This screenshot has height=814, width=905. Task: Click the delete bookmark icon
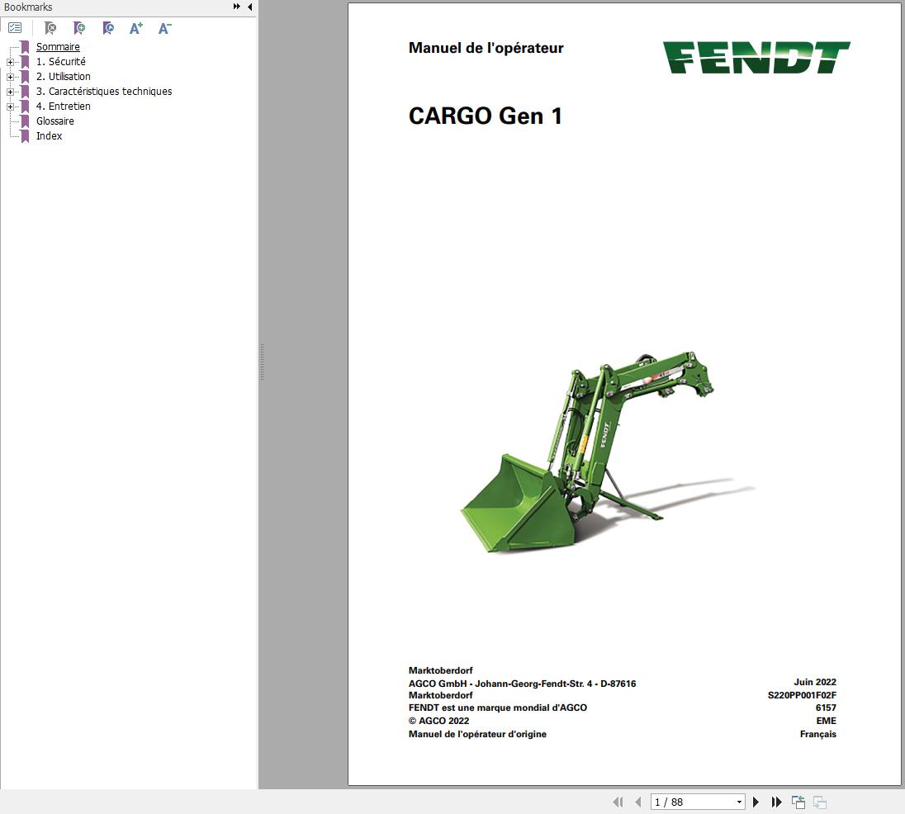pos(50,28)
